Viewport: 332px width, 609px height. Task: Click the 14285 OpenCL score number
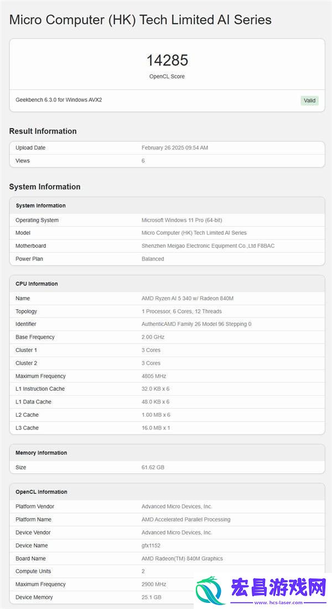(x=167, y=60)
